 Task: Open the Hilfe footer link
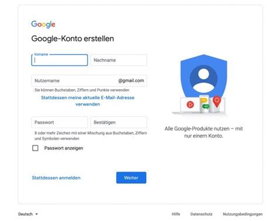[176, 214]
